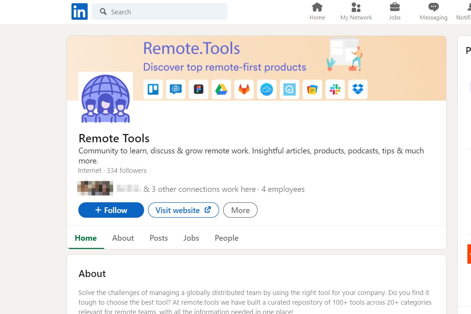This screenshot has height=314, width=471.
Task: Click the Visit website button
Action: pos(183,210)
